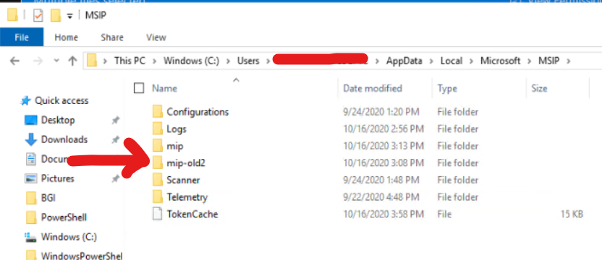Select the TokenCache file icon

pyautogui.click(x=158, y=214)
